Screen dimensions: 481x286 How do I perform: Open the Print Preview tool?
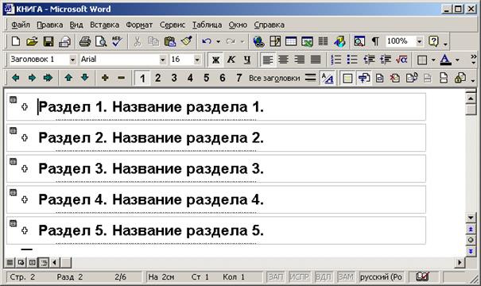(101, 41)
